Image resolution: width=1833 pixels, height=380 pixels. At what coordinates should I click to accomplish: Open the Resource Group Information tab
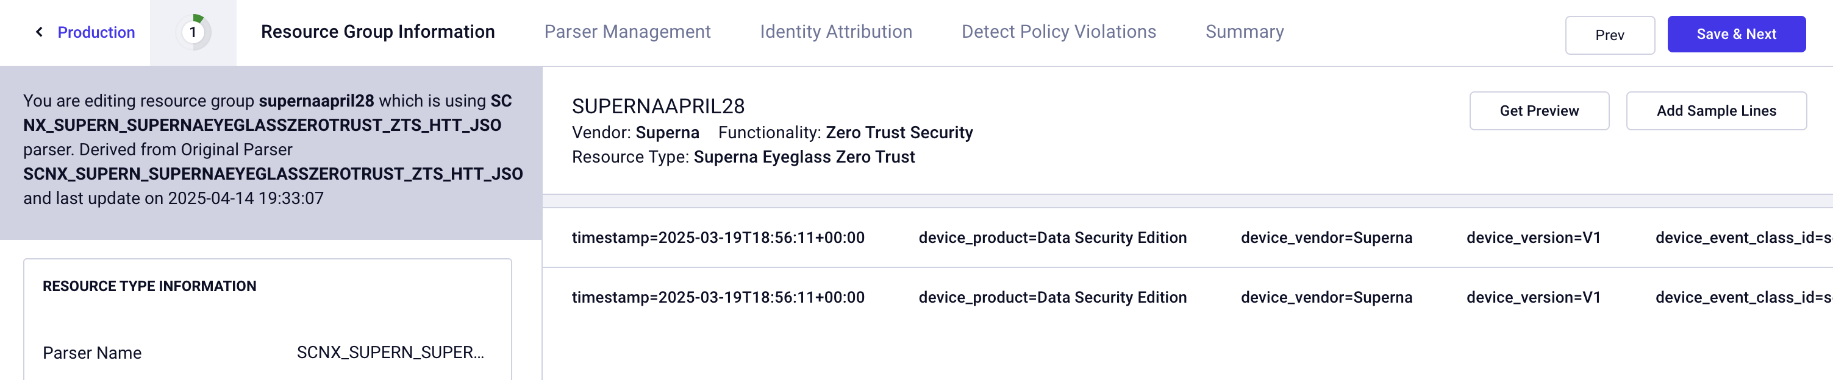click(378, 32)
